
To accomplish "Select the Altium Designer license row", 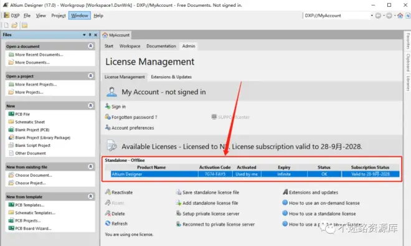I will 255,174.
